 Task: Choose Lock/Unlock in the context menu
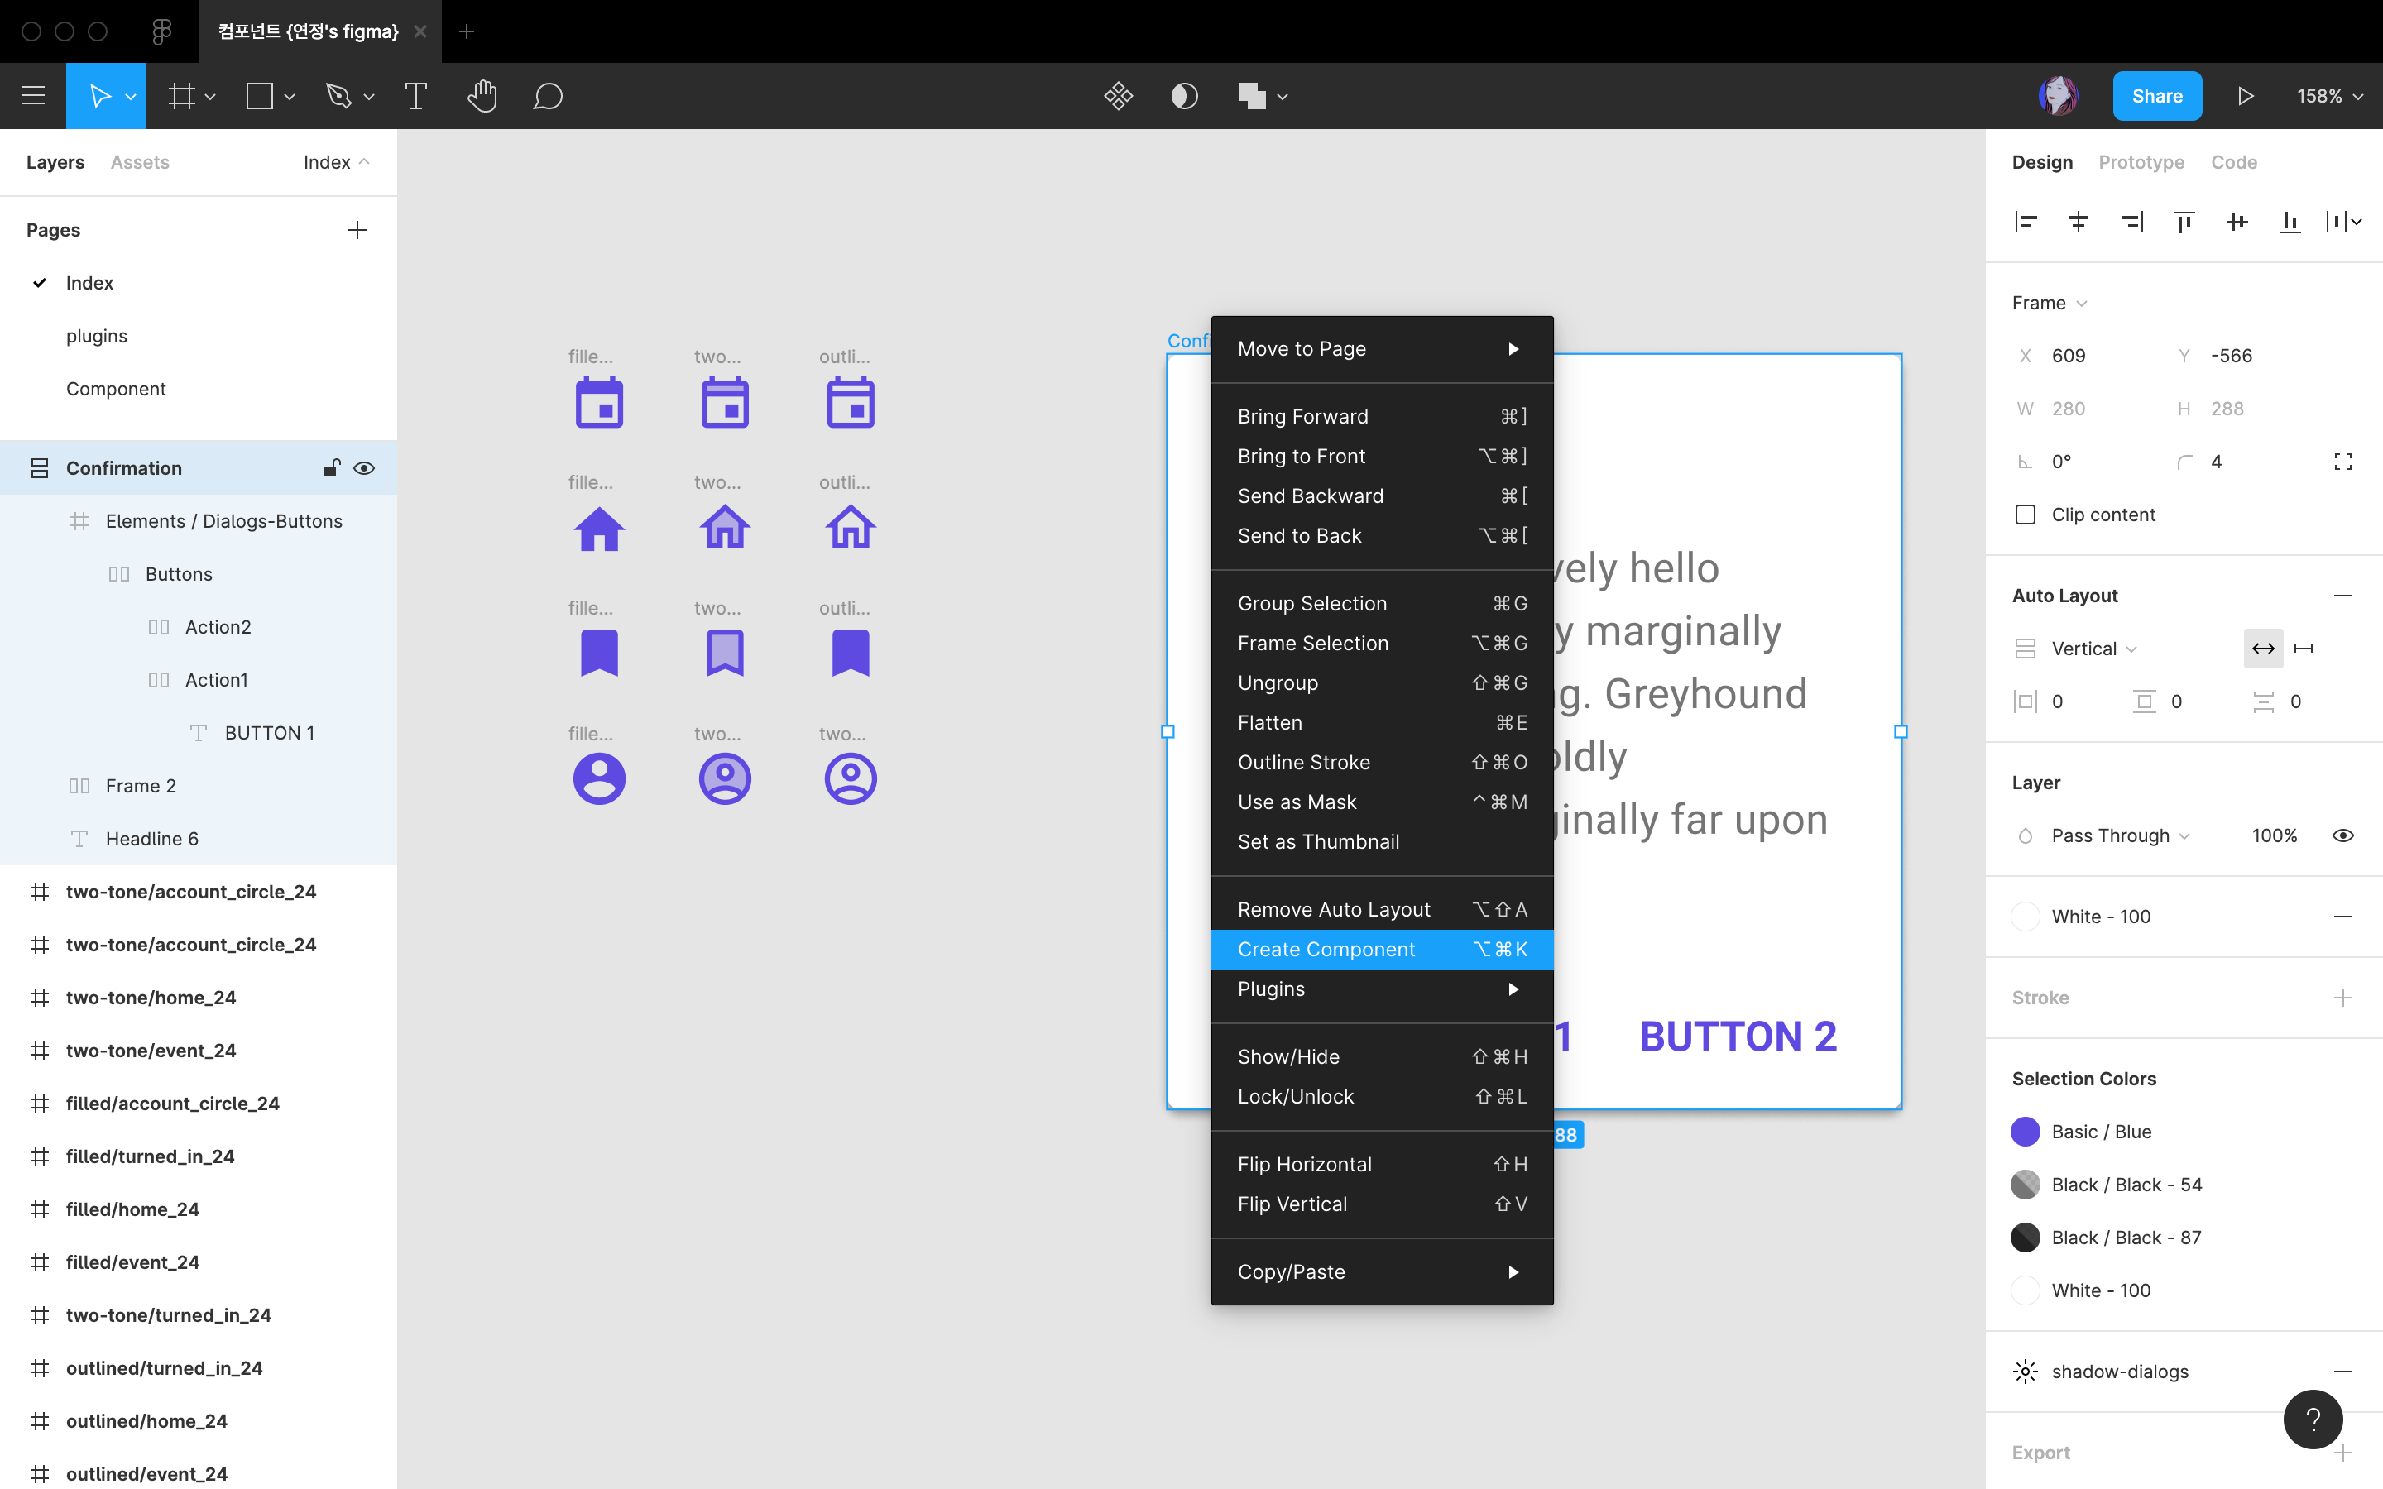[x=1382, y=1096]
